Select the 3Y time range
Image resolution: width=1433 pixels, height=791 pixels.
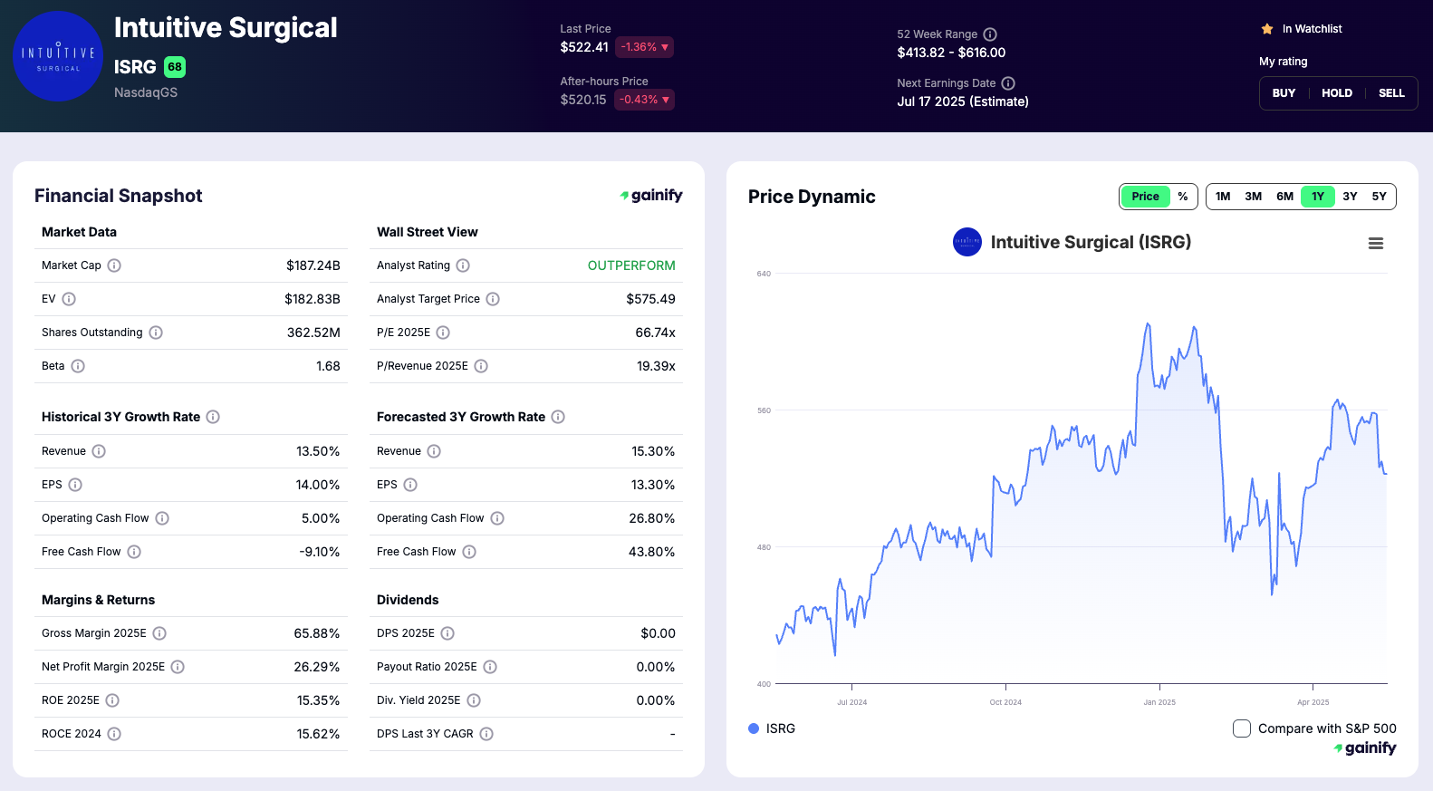pos(1350,197)
